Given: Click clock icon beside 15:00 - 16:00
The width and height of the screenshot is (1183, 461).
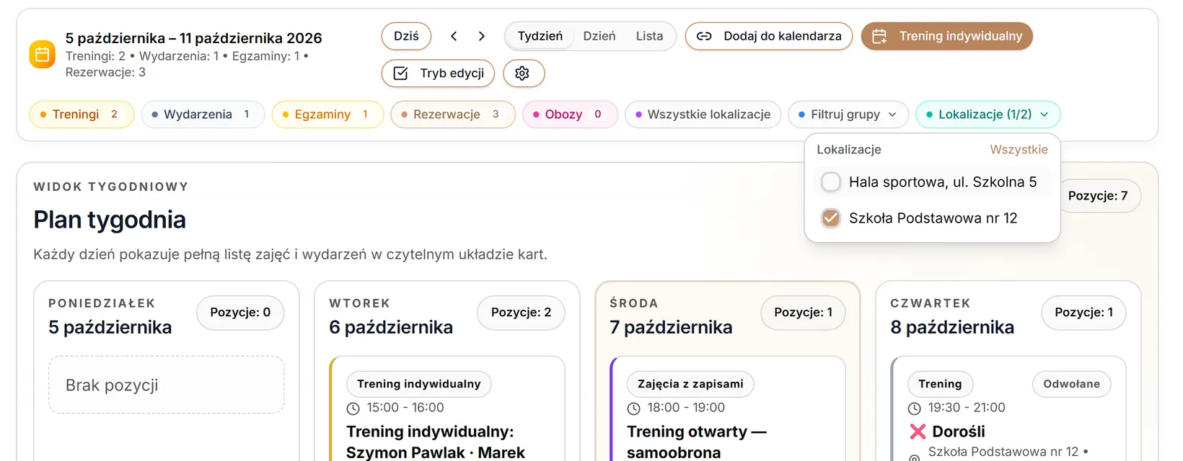Looking at the screenshot, I should (353, 408).
